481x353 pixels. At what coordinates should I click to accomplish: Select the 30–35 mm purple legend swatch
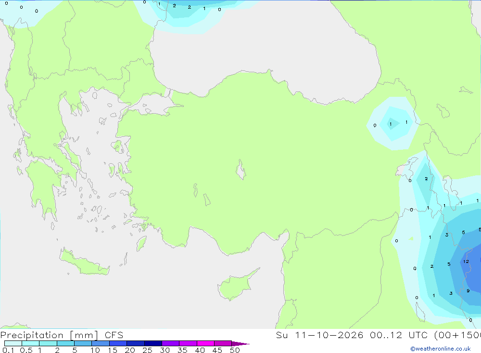pyautogui.click(x=171, y=343)
